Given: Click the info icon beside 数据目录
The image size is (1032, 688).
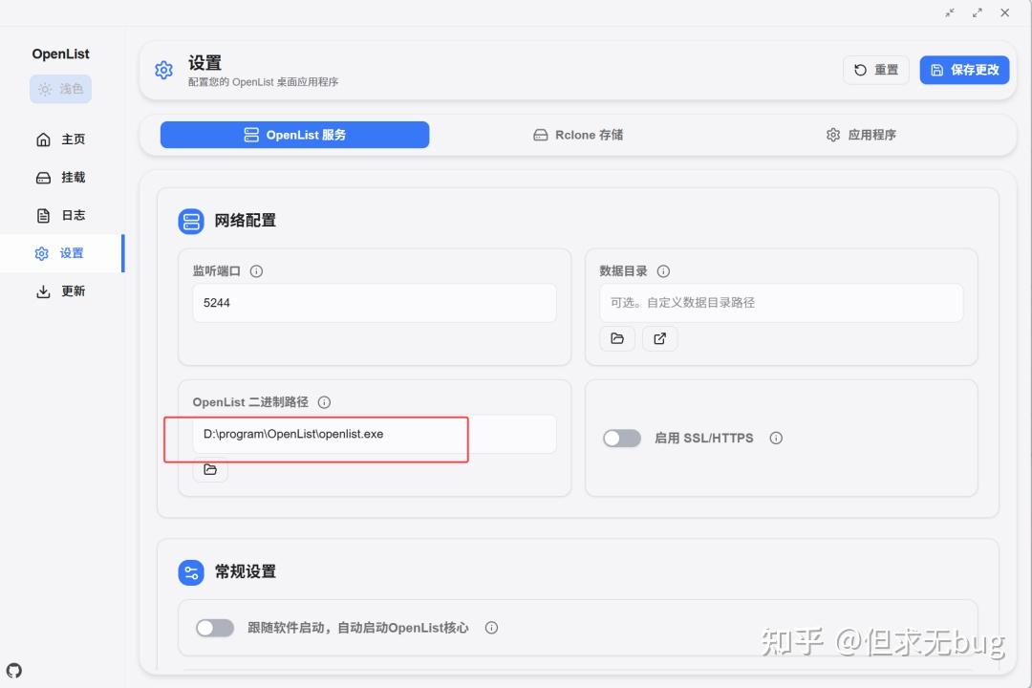Looking at the screenshot, I should [663, 271].
